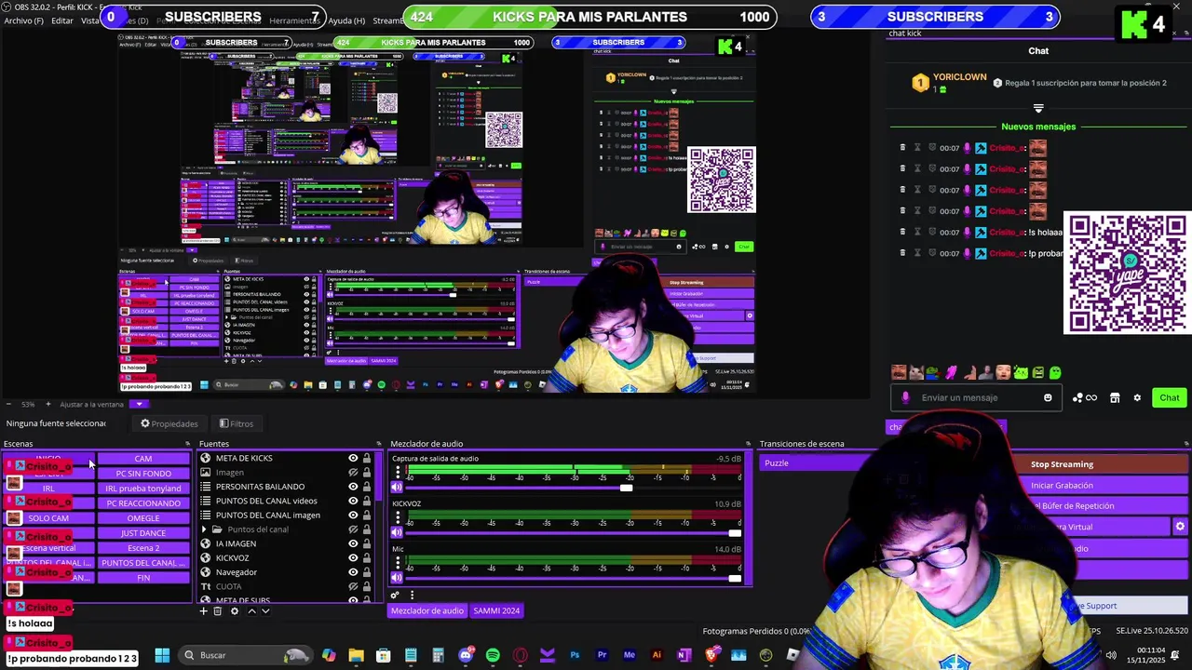Focus the Enviar un mensaje input field
This screenshot has width=1192, height=670.
975,398
